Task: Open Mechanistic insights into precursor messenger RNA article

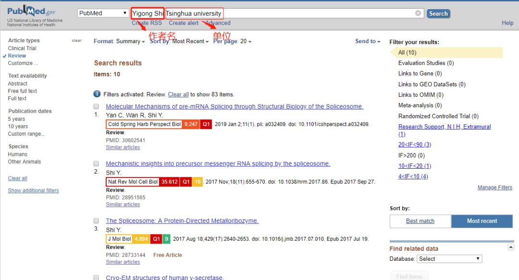Action: coord(218,163)
